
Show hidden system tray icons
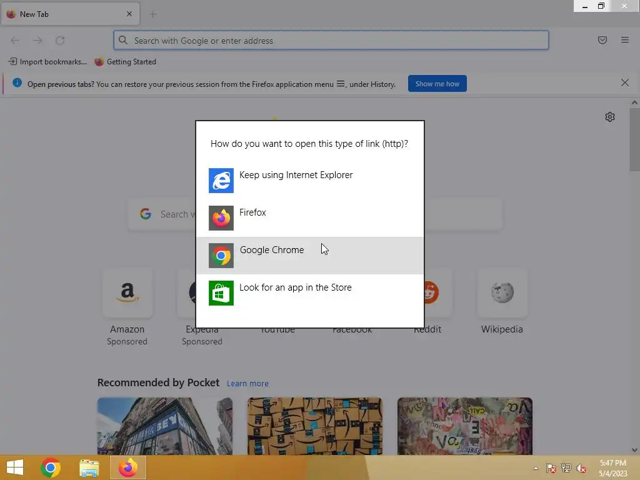[x=536, y=468]
